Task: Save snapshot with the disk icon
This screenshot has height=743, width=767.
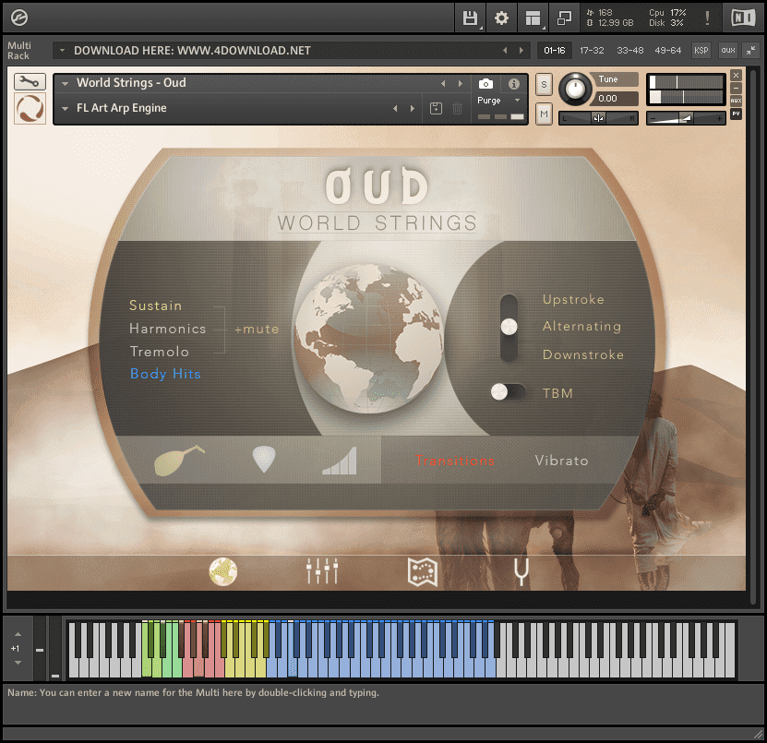Action: click(x=436, y=108)
